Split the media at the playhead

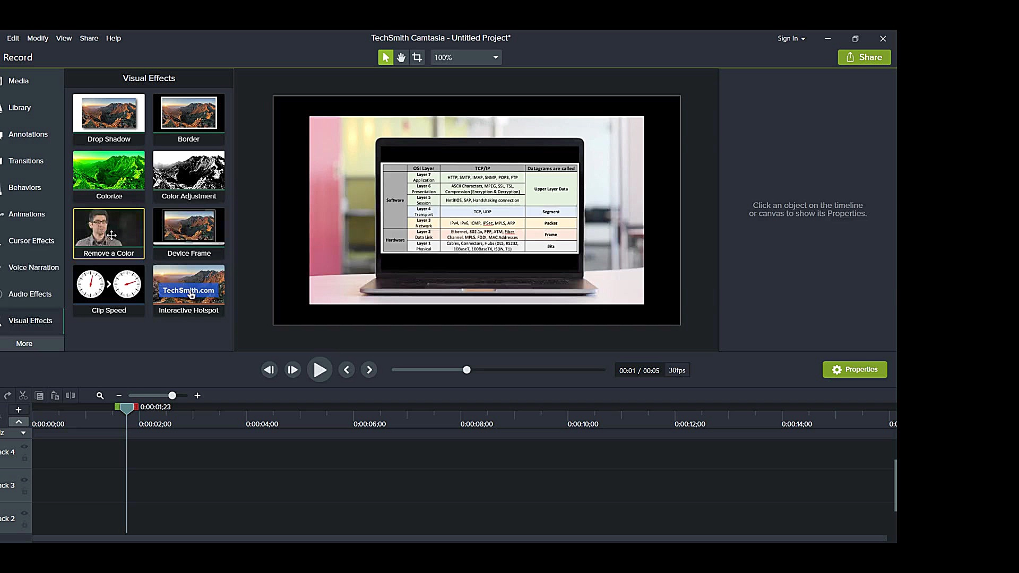tap(71, 395)
